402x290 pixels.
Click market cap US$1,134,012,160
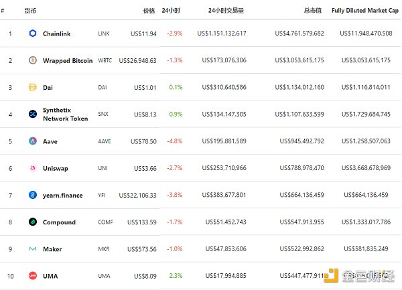[x=299, y=87]
